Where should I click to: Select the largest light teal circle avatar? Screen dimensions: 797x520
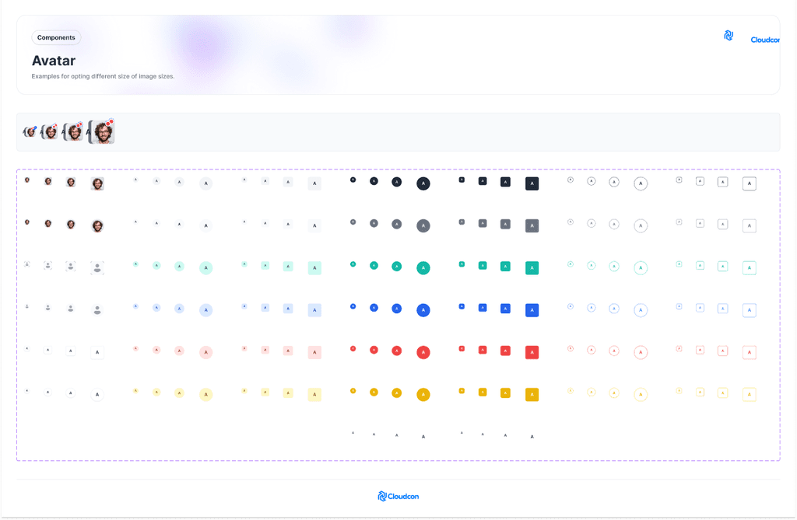pyautogui.click(x=205, y=267)
